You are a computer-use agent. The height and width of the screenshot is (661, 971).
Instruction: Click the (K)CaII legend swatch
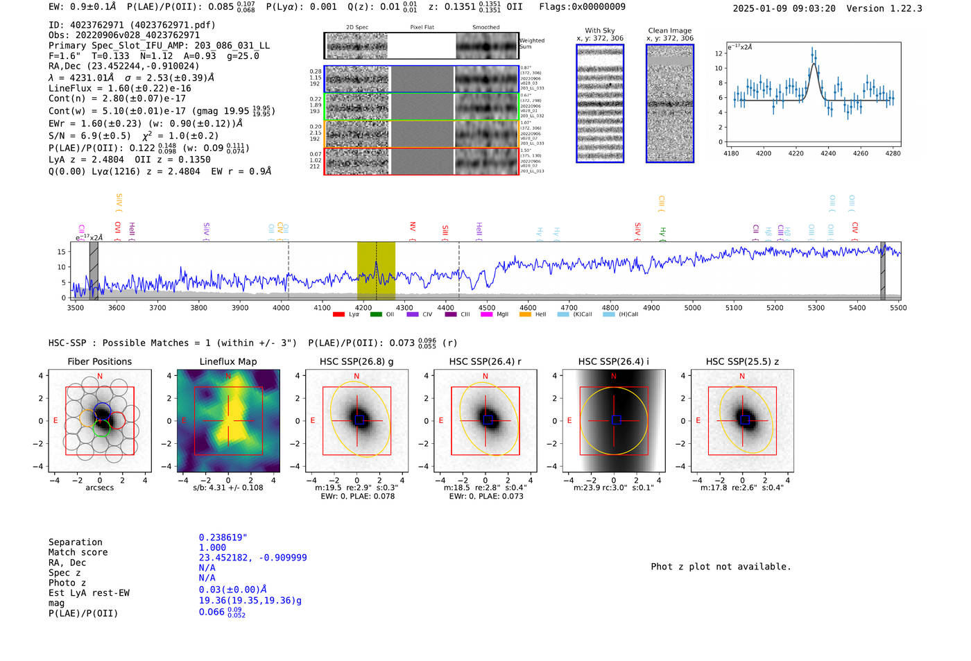(563, 314)
